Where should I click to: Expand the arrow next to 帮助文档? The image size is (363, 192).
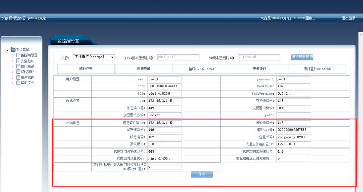point(13,83)
